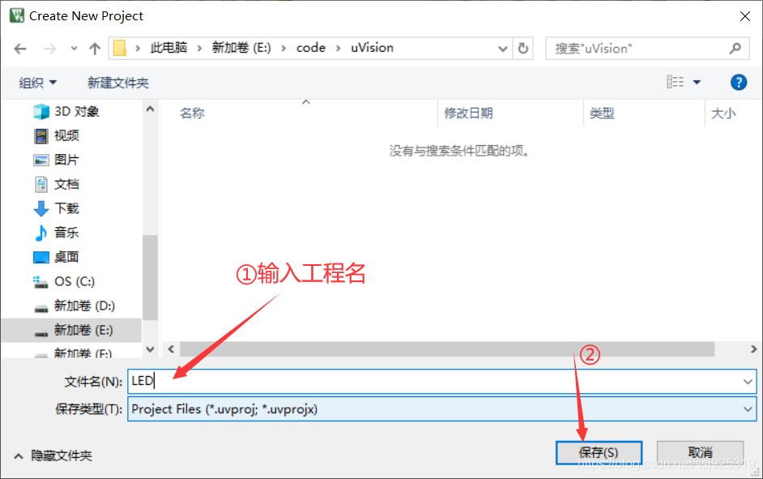Go up one folder level

point(95,49)
